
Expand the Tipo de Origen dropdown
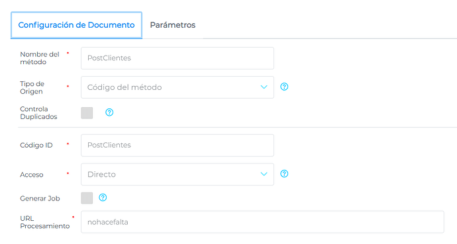click(x=178, y=87)
